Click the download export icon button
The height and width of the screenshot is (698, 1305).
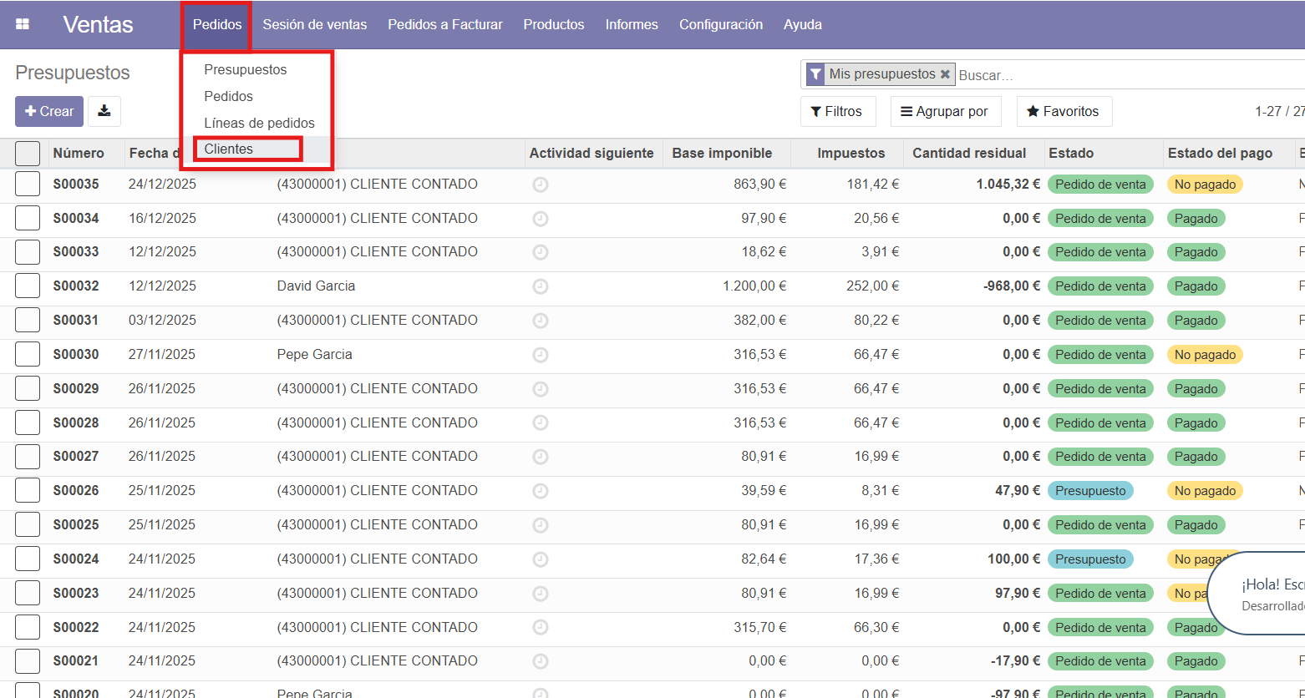tap(104, 111)
